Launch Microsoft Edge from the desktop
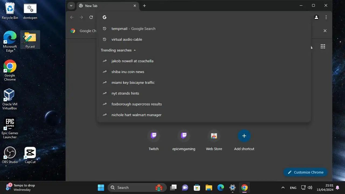 point(10,41)
